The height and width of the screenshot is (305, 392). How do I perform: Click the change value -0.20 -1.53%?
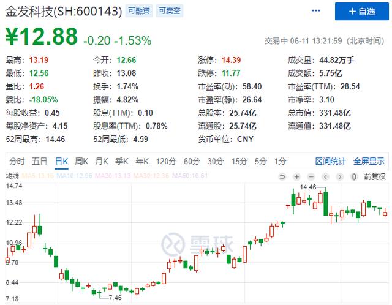click(117, 40)
